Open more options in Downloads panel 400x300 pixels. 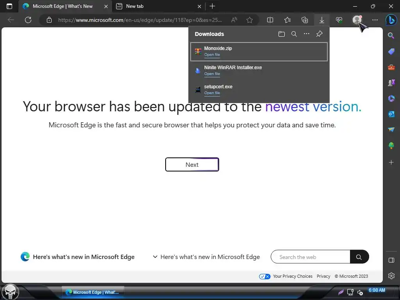[x=306, y=34]
